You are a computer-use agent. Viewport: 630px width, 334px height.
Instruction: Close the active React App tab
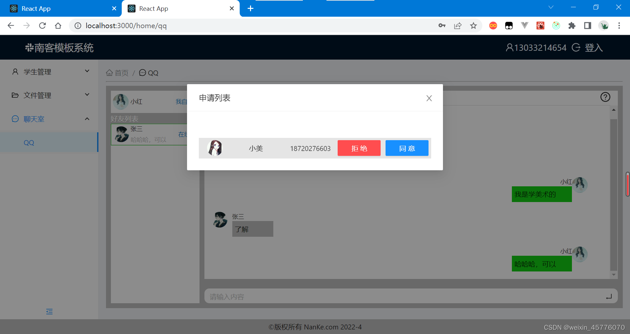pyautogui.click(x=232, y=9)
